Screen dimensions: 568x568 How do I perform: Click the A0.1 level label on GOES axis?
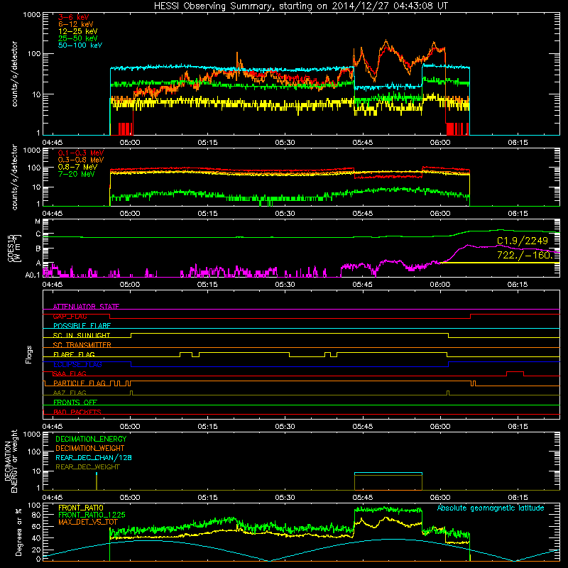pos(33,275)
